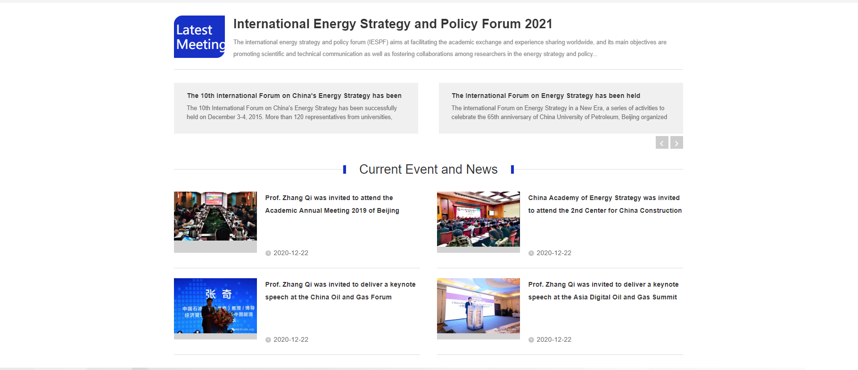Click clock icon under Asia Digital Summit article
Viewport: 858px width, 370px height.
coord(531,340)
